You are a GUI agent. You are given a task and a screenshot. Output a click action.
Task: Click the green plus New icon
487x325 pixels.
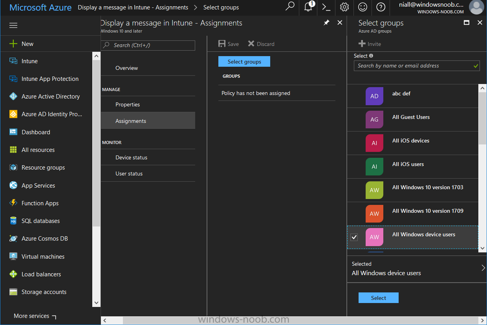pyautogui.click(x=13, y=44)
